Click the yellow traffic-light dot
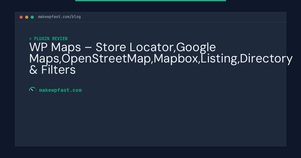The width and height of the screenshot is (301, 158). tap(27, 17)
